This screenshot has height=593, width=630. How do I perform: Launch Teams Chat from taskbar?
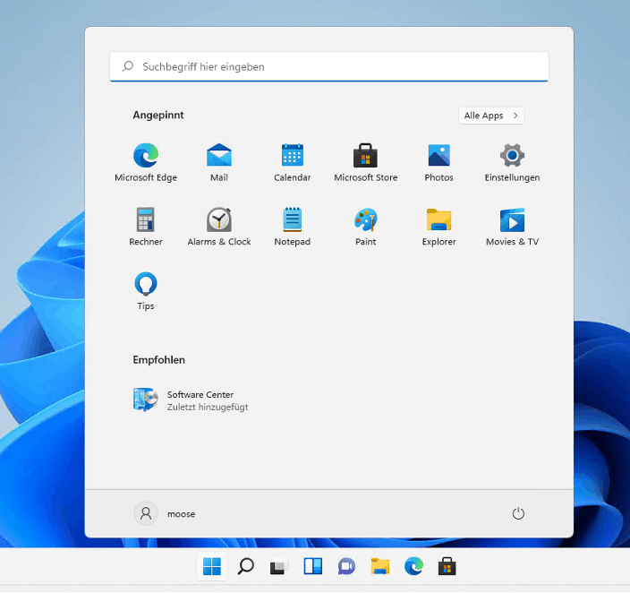pos(346,567)
